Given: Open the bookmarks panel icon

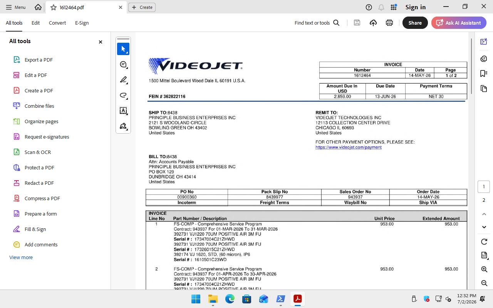Looking at the screenshot, I should [484, 74].
